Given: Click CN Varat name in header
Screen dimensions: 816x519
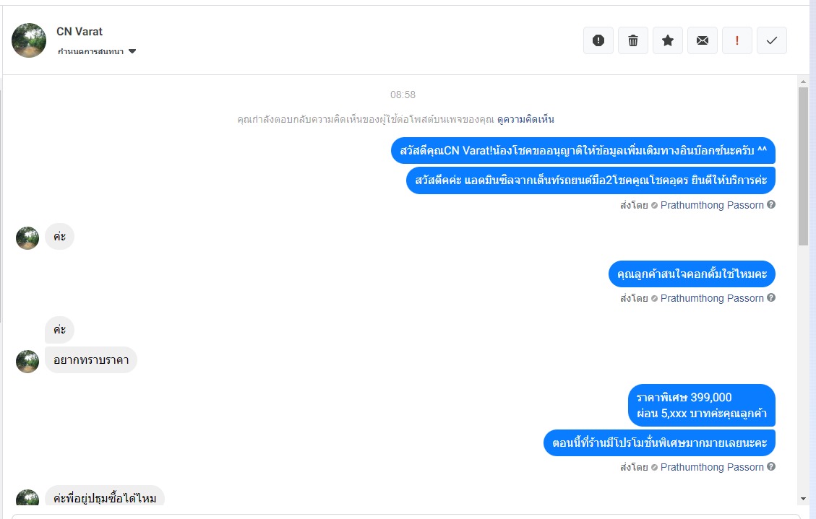Looking at the screenshot, I should pos(80,32).
